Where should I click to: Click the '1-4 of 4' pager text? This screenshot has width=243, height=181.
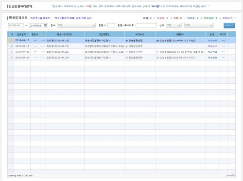[x=230, y=175]
